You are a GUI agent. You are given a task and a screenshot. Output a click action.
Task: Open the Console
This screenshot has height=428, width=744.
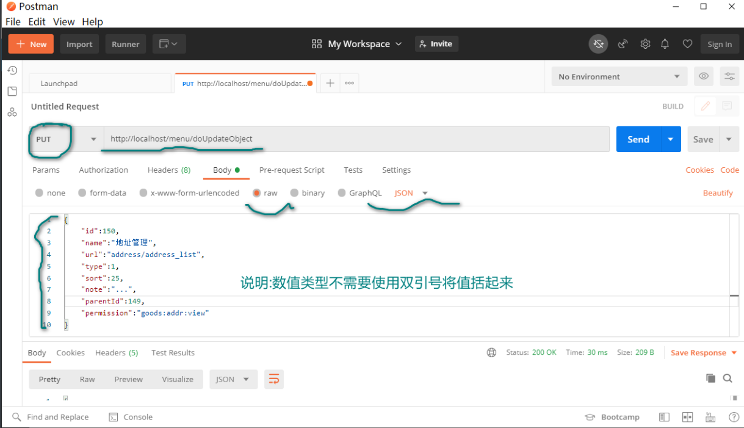coord(131,417)
